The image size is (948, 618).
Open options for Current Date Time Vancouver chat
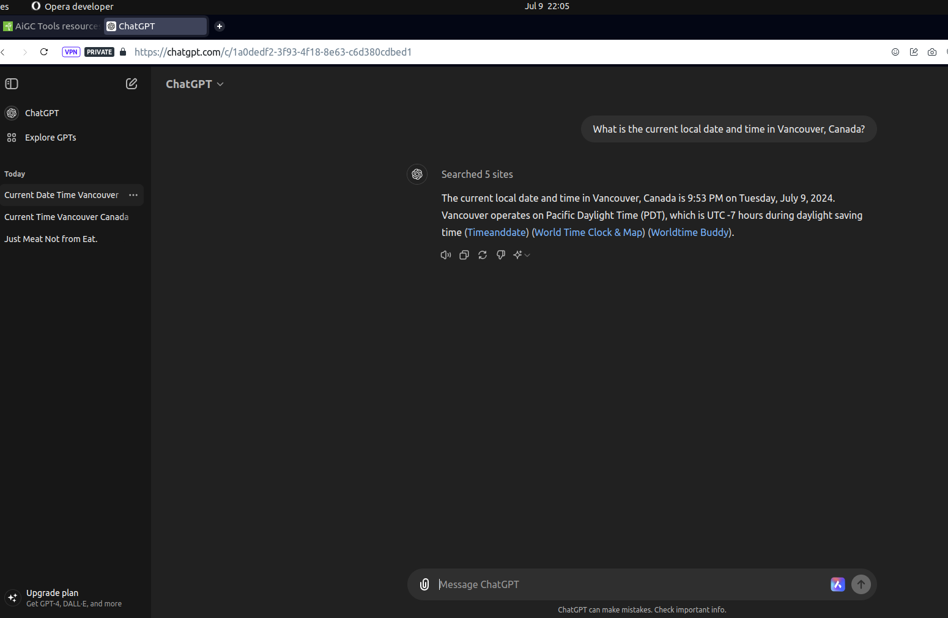click(133, 195)
